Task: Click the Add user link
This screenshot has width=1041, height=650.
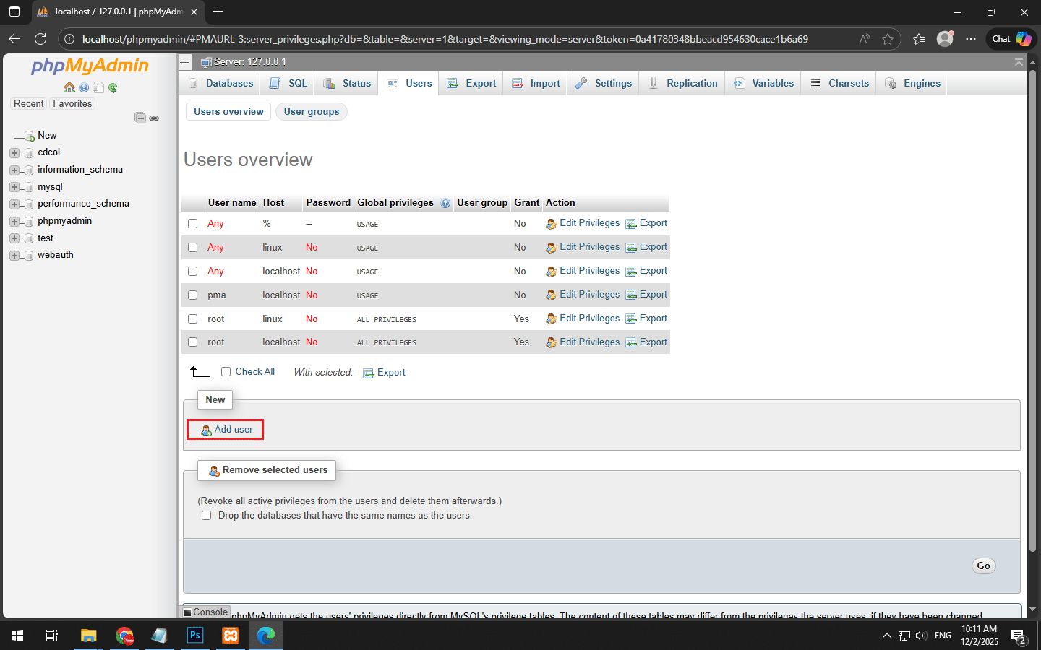Action: pos(233,430)
